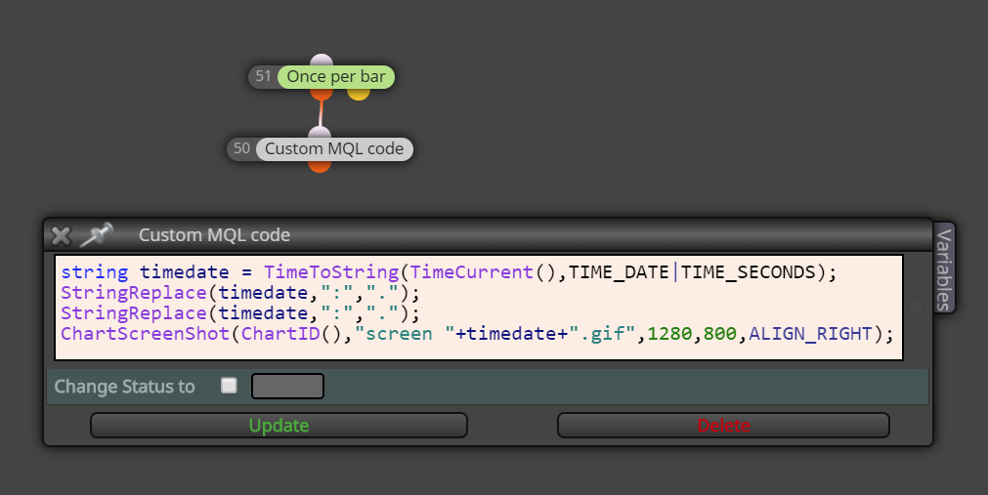Screen dimensions: 988x495
Task: Click inside the MQL code editor on ChartScreenShot line
Action: (x=477, y=334)
